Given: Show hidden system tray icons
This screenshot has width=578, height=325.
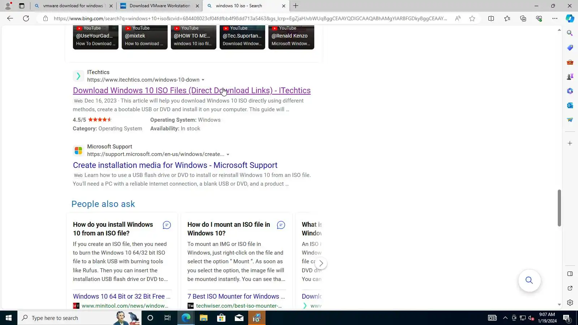Looking at the screenshot, I should pos(505,318).
